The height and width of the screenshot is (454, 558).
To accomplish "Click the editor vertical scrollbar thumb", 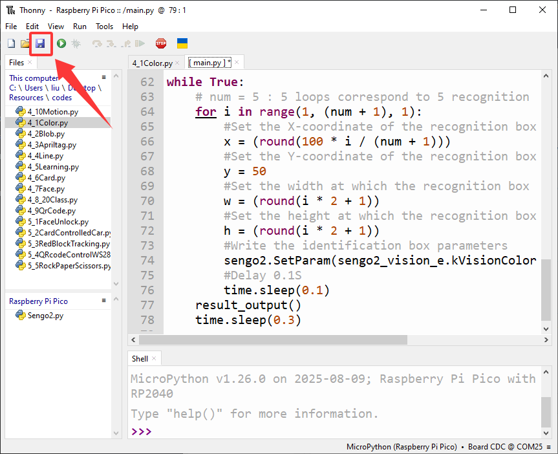I will point(546,290).
